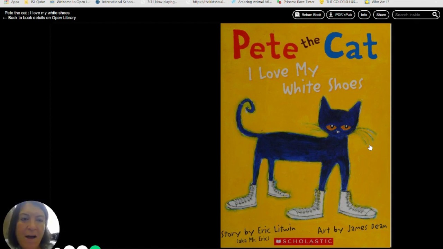Open the ISL Qatar bookmark
Viewport: 443px width, 249px height.
click(x=34, y=2)
